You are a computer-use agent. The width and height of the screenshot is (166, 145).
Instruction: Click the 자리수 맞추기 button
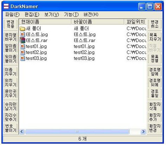11,117
